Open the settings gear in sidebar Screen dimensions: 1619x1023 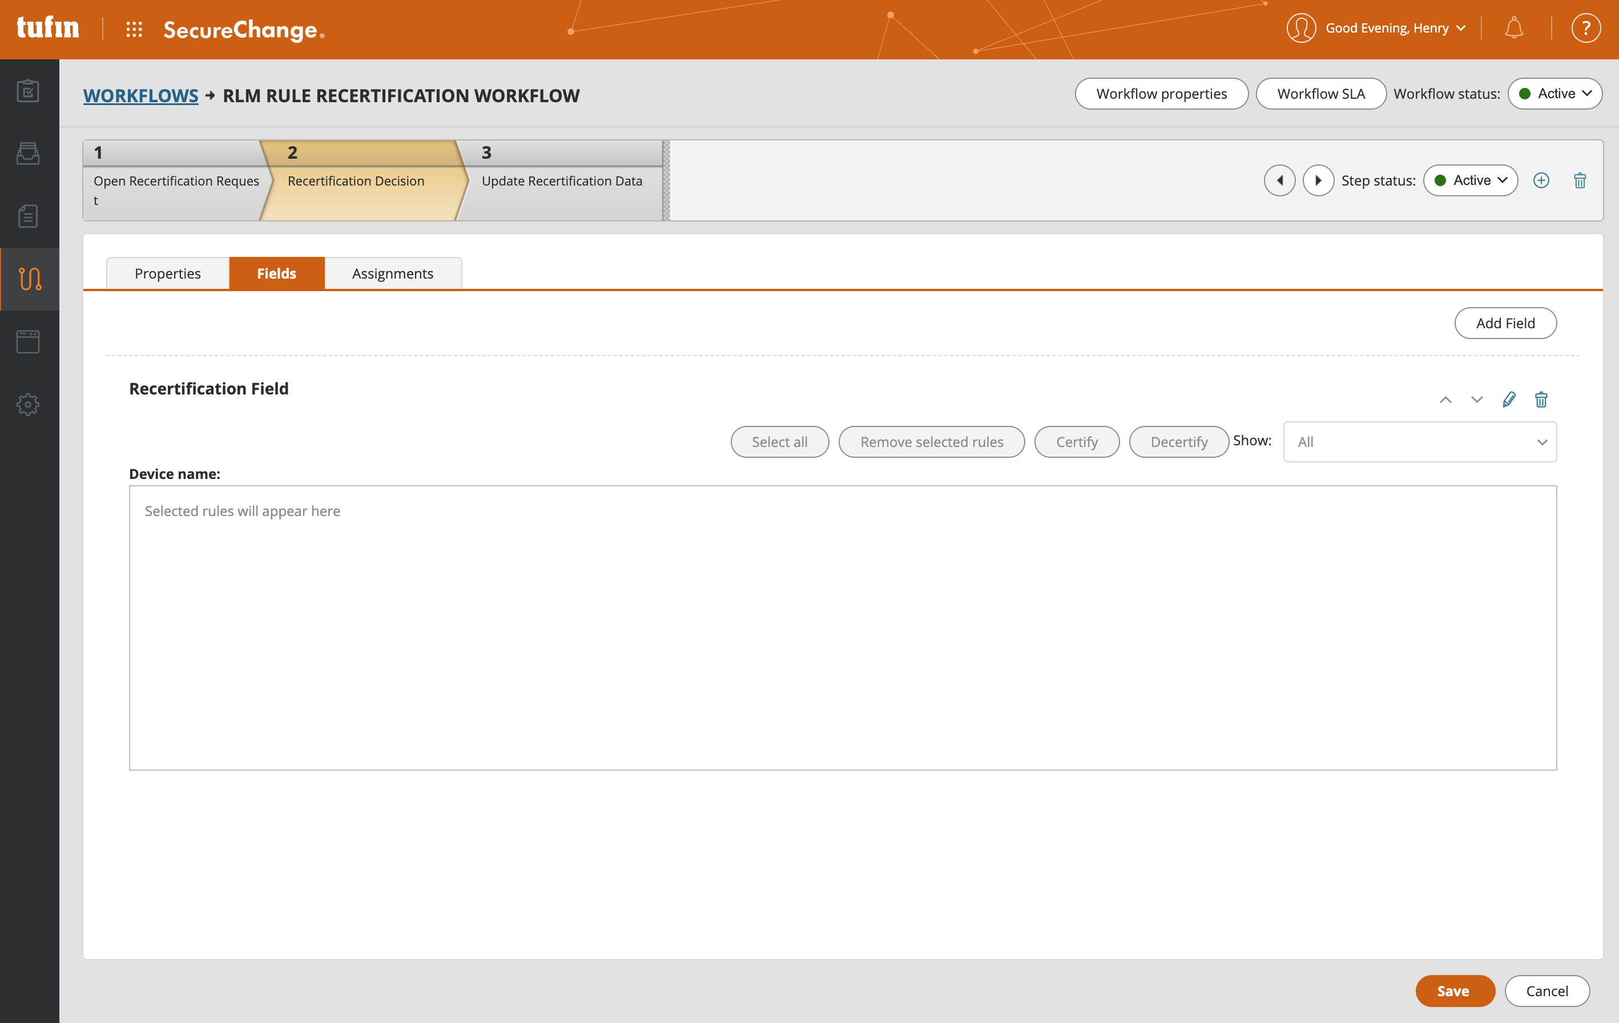pos(28,404)
